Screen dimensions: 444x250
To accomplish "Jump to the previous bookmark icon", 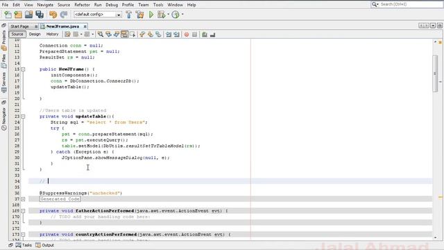I will tap(142, 34).
